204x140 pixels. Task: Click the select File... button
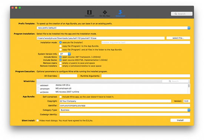(178, 38)
